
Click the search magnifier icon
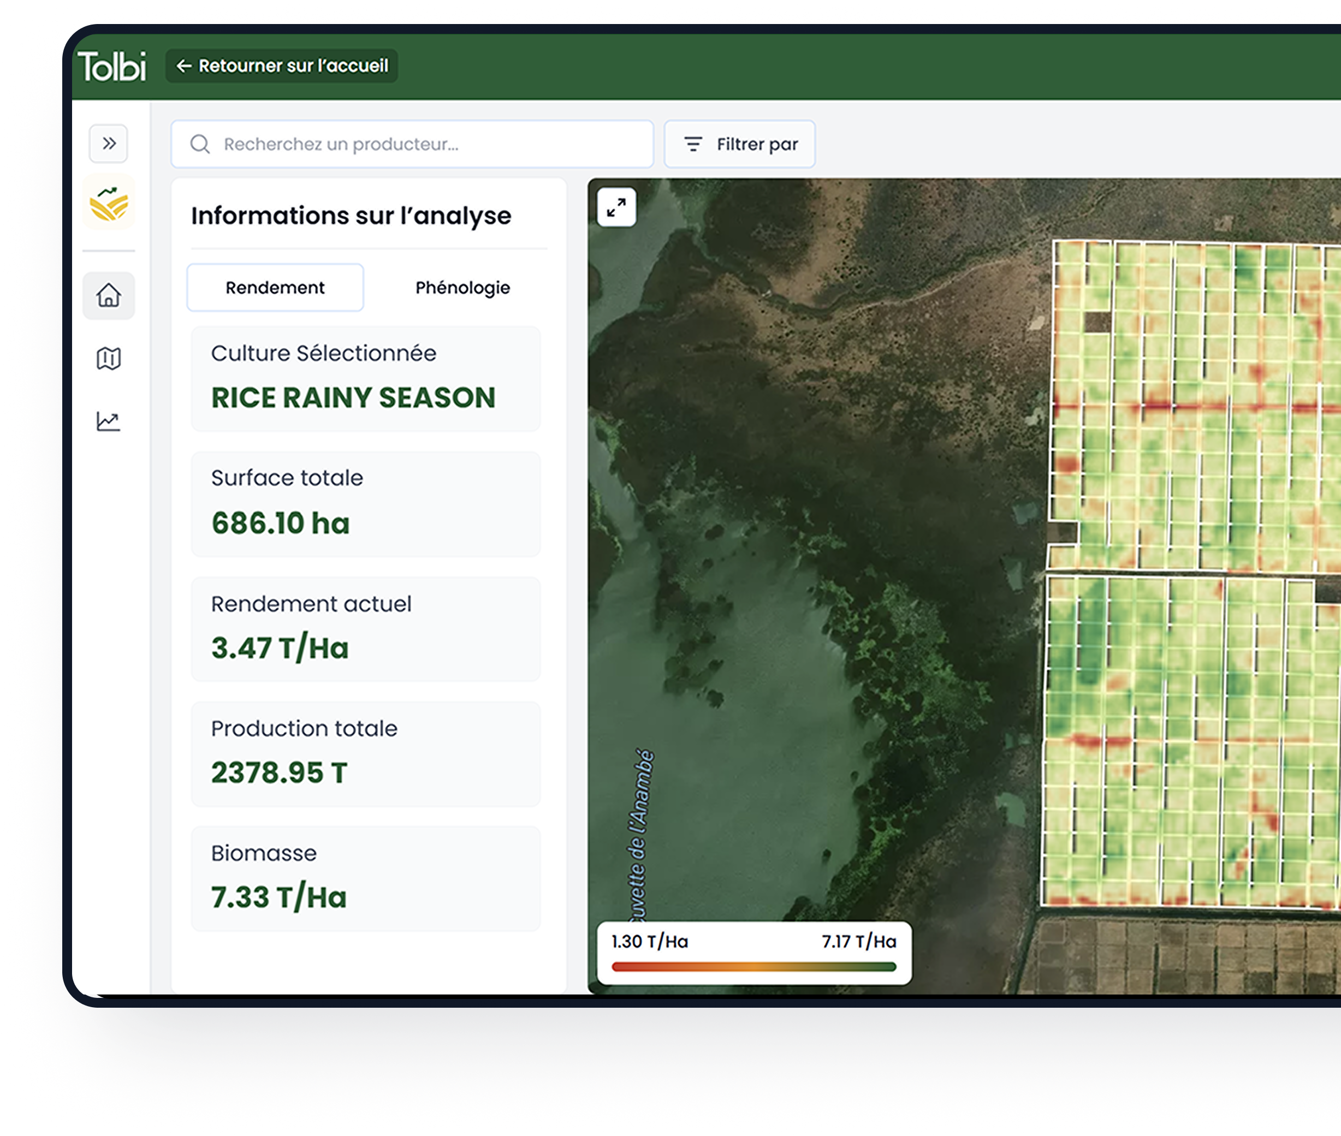[200, 144]
